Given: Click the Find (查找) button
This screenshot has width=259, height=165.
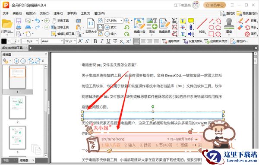Looking at the screenshot, I should pyautogui.click(x=227, y=13).
